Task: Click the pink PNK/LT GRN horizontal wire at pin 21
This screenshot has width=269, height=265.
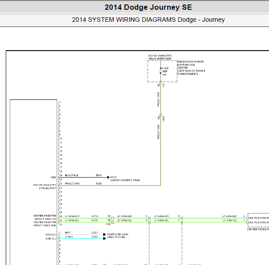Action: tap(110, 186)
